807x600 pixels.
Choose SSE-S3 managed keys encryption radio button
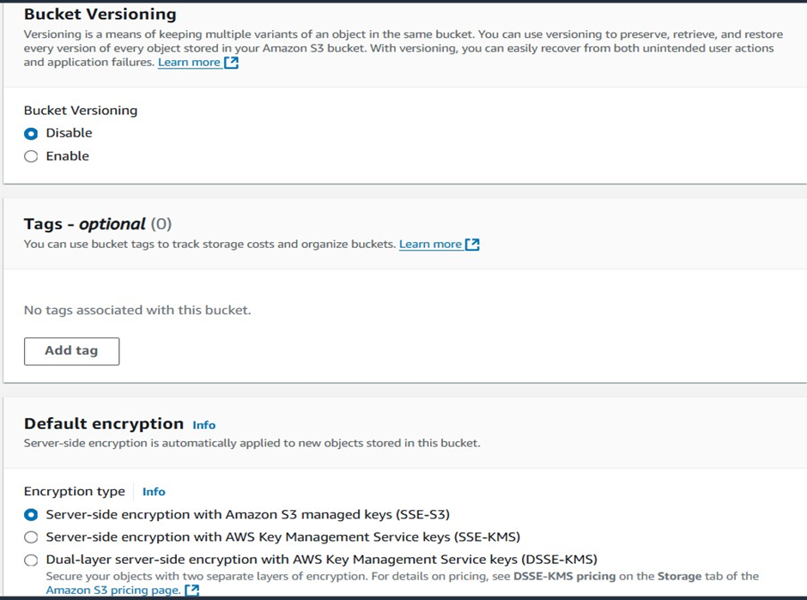(x=31, y=515)
